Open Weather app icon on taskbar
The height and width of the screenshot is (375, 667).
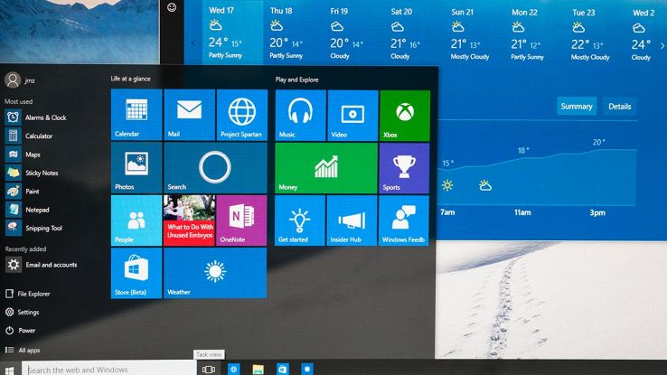[307, 369]
